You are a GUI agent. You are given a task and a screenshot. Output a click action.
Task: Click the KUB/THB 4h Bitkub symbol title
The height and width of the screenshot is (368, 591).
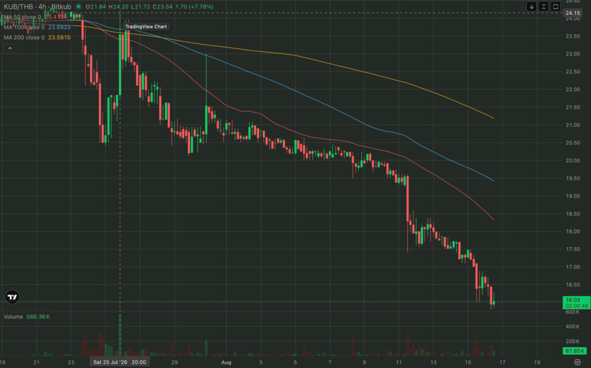(x=38, y=6)
